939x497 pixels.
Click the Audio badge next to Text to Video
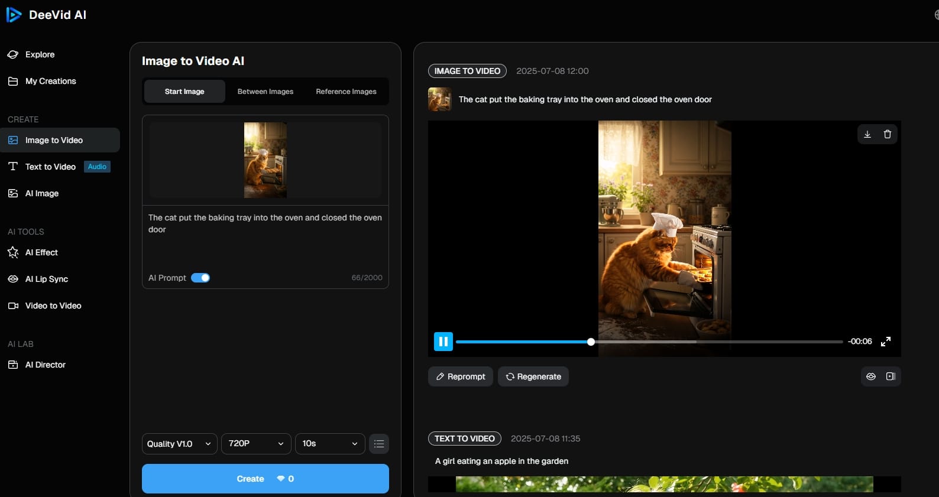pos(97,167)
